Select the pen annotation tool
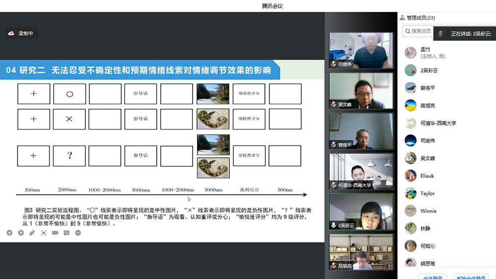Viewport: 496px width, 279px height. point(32,233)
